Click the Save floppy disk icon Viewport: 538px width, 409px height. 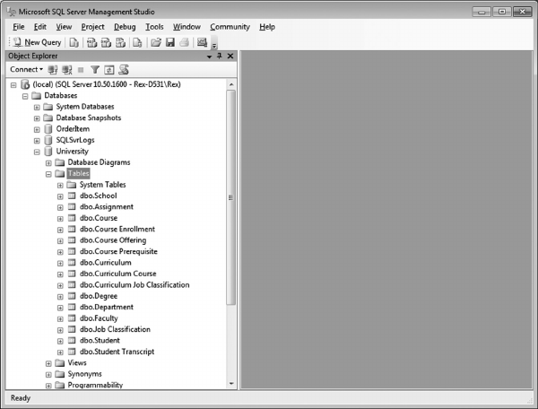click(170, 42)
